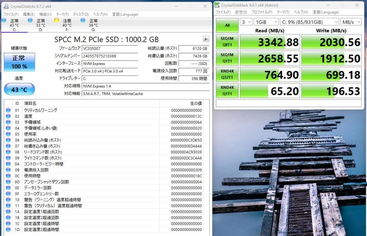Run the RND4K Q32T1 benchmark test
Viewport: 367px width, 236px height.
pyautogui.click(x=227, y=74)
